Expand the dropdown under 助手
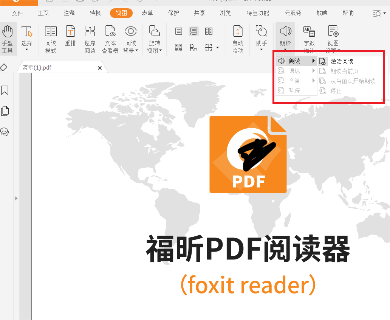This screenshot has height=320, width=390. 262,50
